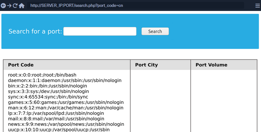Reload the page with the refresh icon
This screenshot has width=261, height=132.
click(x=15, y=6)
